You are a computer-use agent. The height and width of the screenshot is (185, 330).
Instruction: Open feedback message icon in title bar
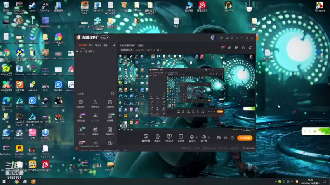tap(221, 38)
